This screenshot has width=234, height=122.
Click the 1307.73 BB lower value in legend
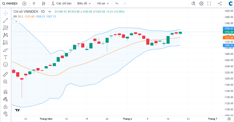[51, 16]
